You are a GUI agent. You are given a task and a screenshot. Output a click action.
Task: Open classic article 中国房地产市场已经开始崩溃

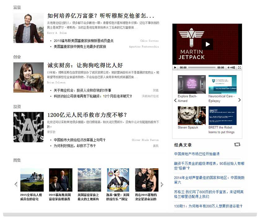[197, 154]
